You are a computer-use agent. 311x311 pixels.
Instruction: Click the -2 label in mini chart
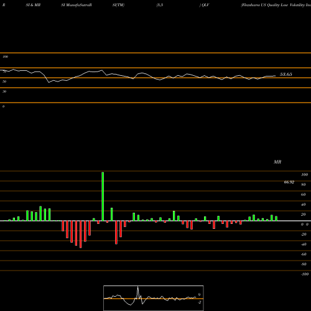pos(199,302)
